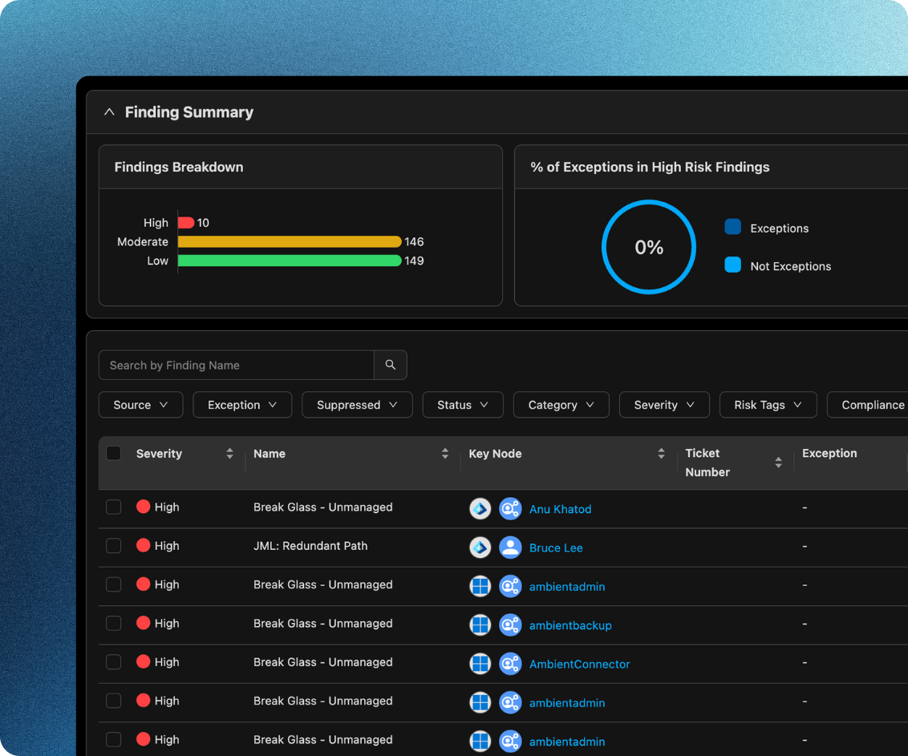Select the checkbox for the AmbientConnector row
908x756 pixels.
(114, 662)
